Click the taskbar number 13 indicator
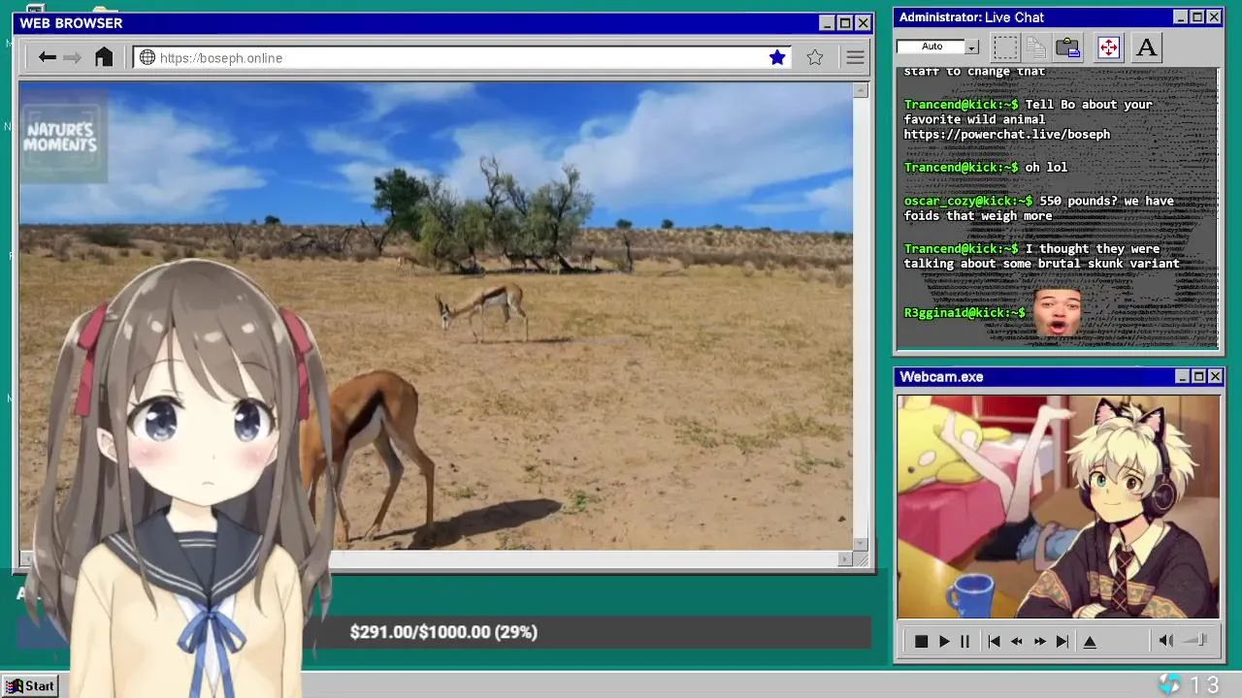Viewport: 1242px width, 698px height. pyautogui.click(x=1204, y=685)
